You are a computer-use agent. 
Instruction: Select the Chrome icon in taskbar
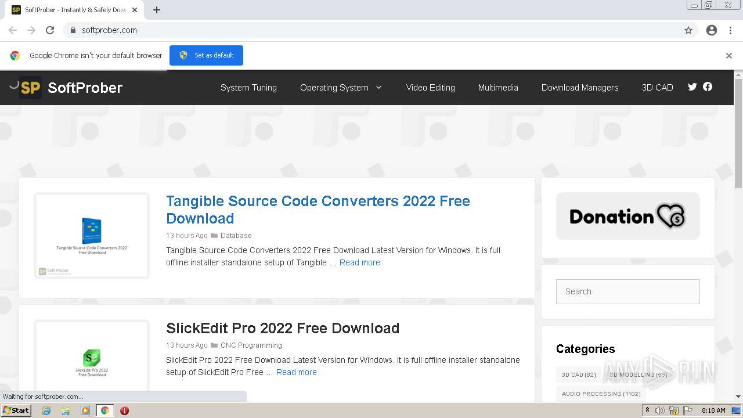point(104,410)
